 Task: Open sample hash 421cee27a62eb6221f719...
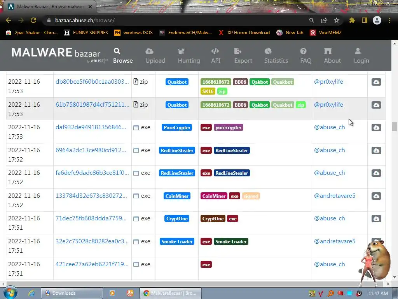92,264
